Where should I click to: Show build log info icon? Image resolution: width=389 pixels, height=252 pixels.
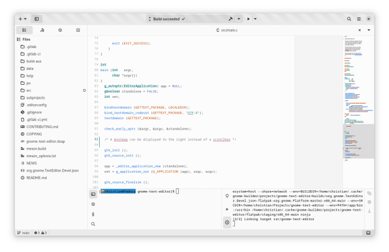tap(227, 222)
